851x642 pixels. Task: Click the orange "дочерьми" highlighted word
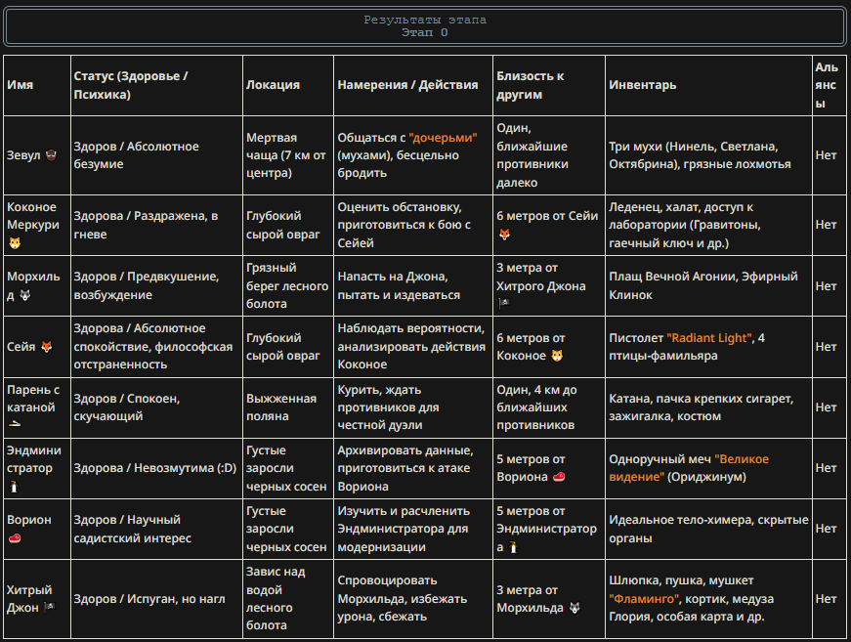click(x=443, y=138)
